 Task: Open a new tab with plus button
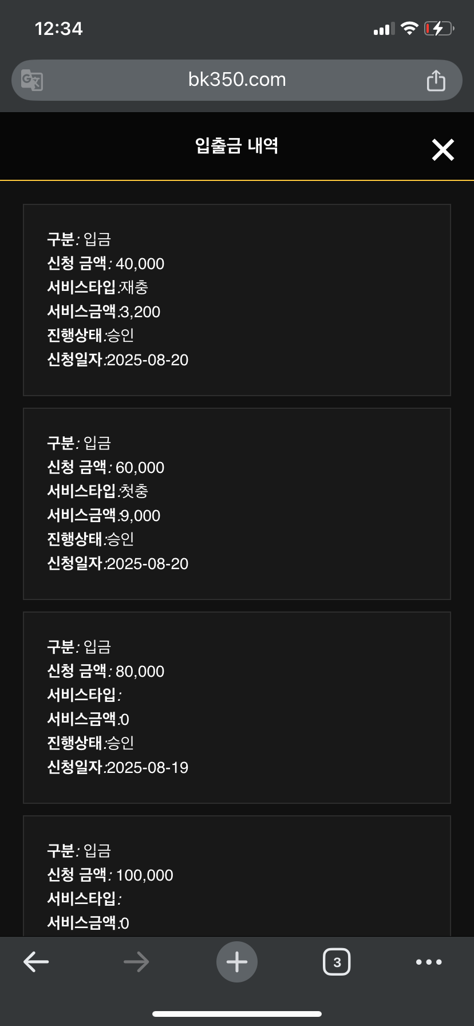237,962
